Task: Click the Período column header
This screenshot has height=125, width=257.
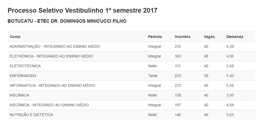Action: click(155, 37)
